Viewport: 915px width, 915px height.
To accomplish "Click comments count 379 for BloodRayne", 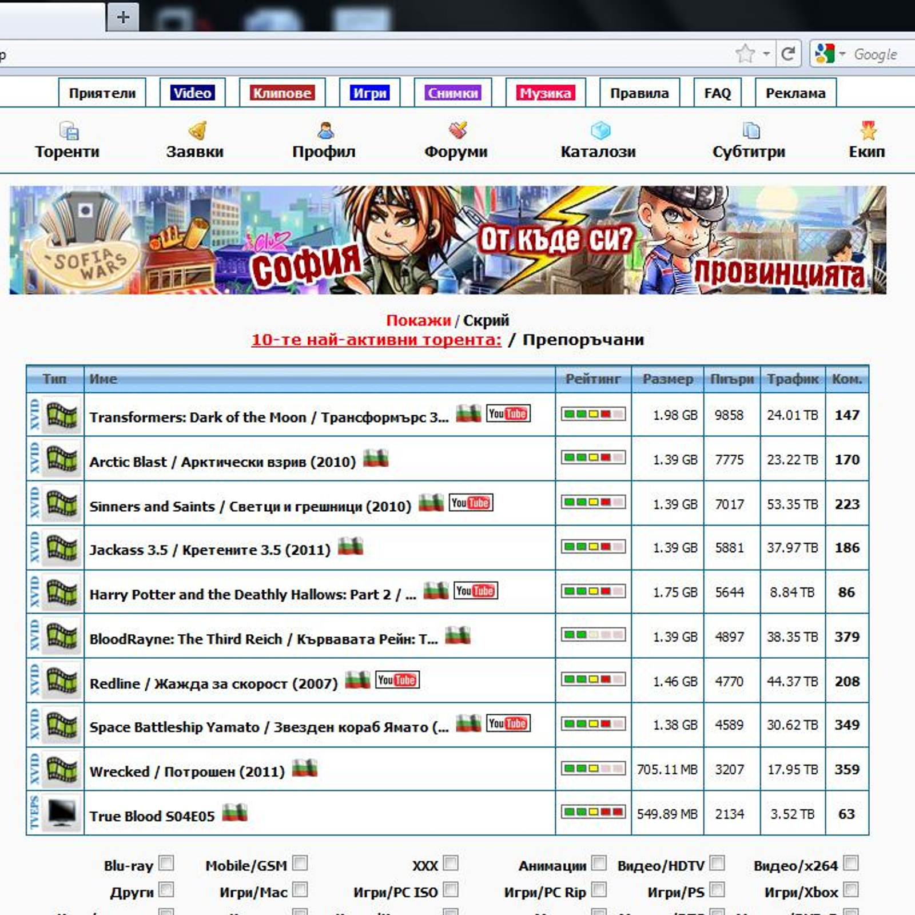I will (847, 636).
